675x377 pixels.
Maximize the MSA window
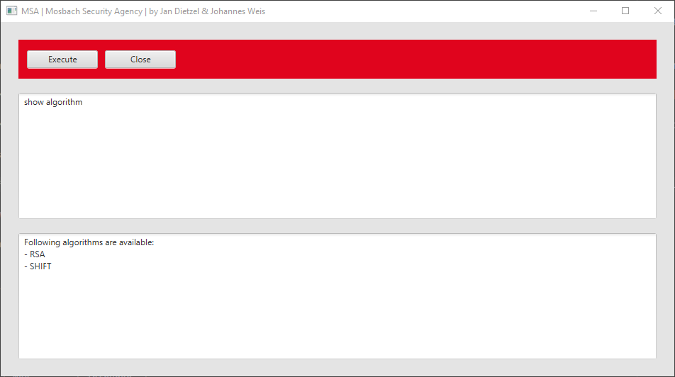[x=625, y=11]
